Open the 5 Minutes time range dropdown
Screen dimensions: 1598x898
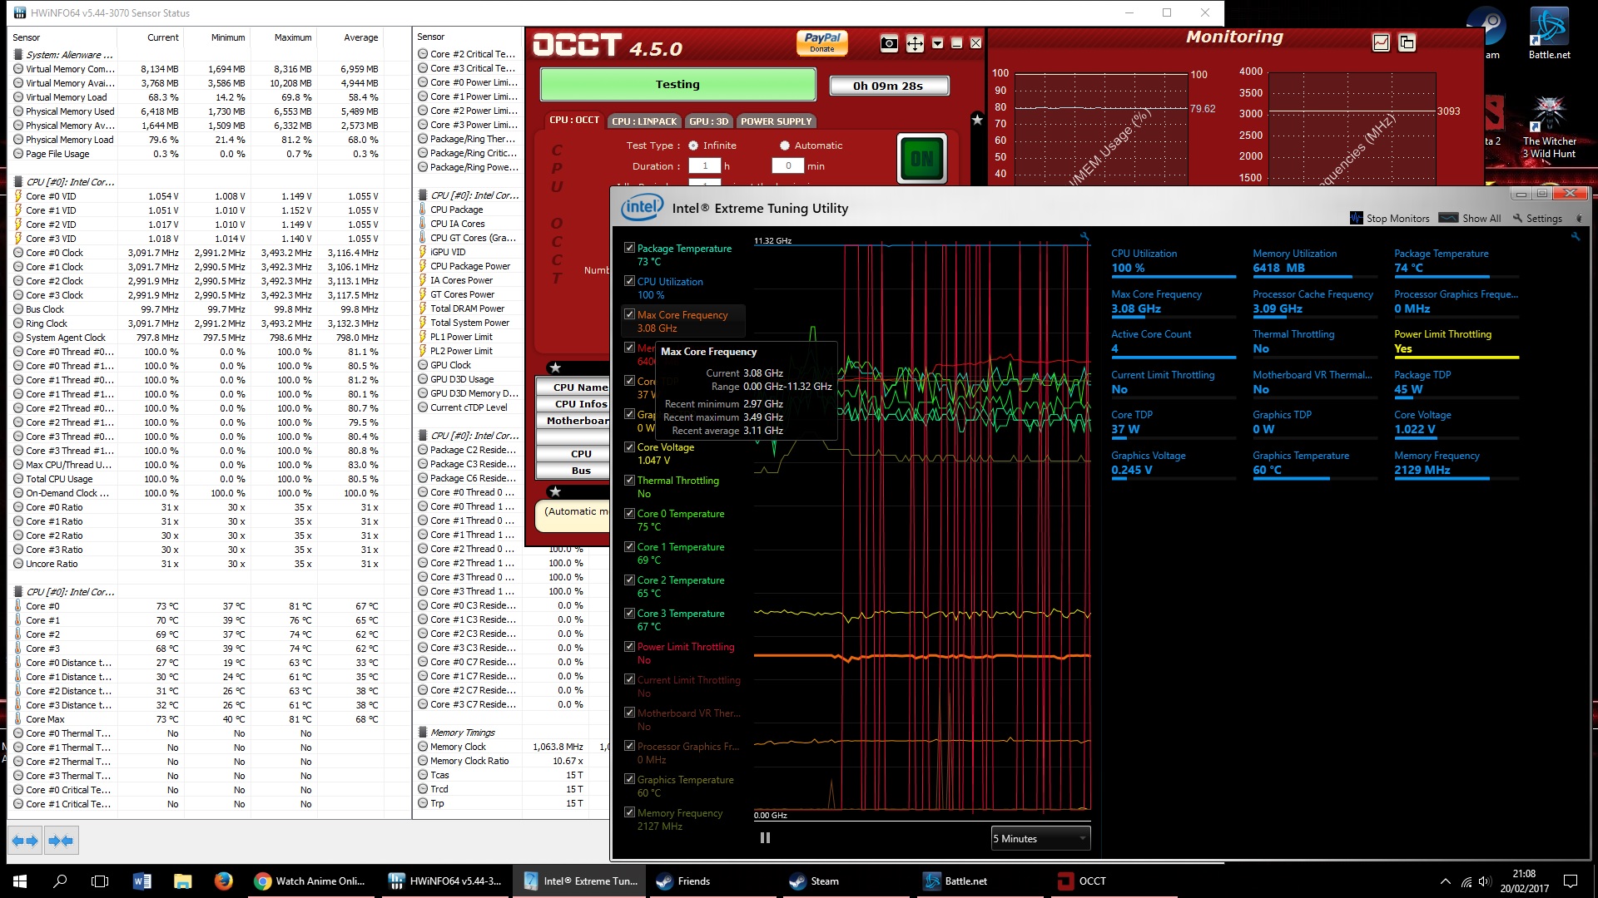[1040, 838]
